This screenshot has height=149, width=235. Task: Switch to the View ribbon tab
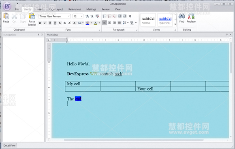point(118,9)
